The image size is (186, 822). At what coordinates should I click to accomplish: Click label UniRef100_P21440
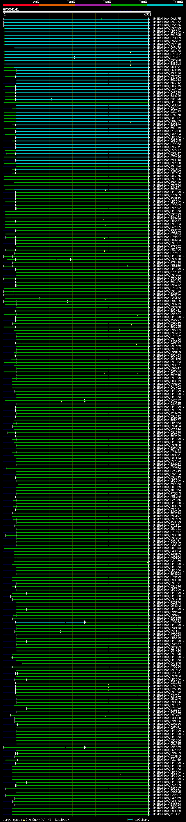click(167, 429)
